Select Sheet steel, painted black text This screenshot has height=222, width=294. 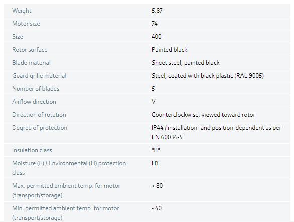pos(186,63)
